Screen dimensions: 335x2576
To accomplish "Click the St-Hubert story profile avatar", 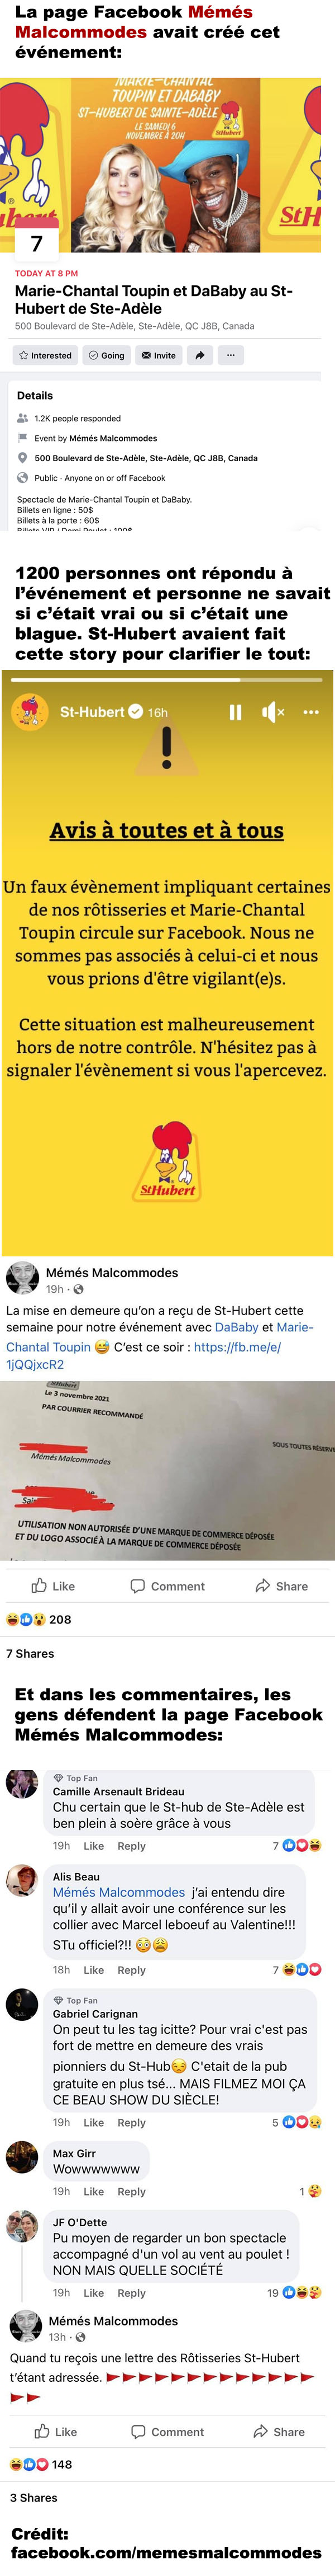I will pyautogui.click(x=30, y=712).
